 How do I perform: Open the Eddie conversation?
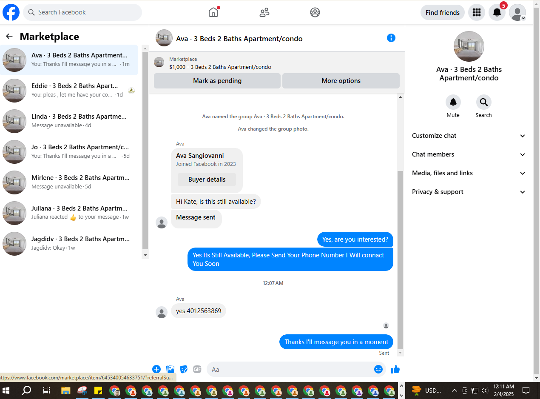click(x=69, y=91)
